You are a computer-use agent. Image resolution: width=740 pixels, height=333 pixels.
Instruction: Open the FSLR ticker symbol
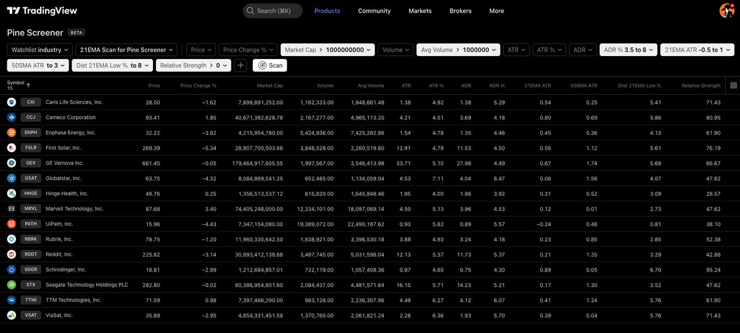tap(31, 148)
